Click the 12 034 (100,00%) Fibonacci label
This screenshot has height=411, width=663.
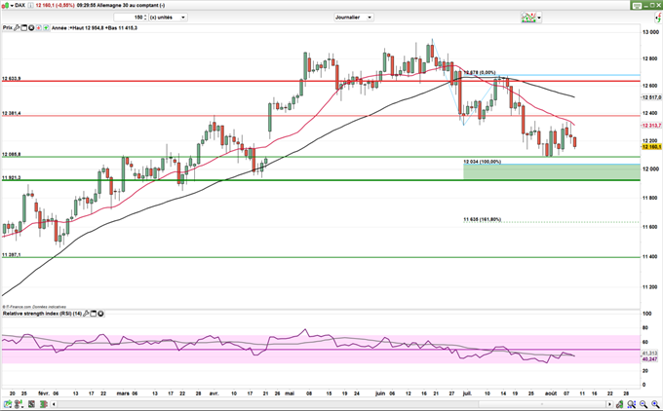coord(482,162)
